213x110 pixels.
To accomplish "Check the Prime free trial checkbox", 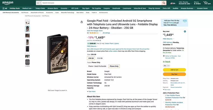I will (x=162, y=20).
